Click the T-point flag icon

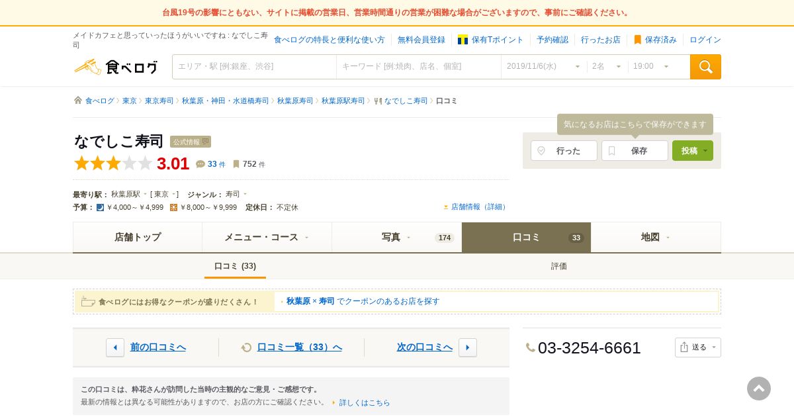pyautogui.click(x=463, y=40)
